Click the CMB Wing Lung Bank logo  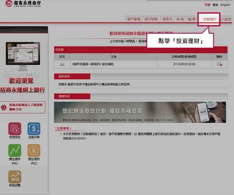23,3
